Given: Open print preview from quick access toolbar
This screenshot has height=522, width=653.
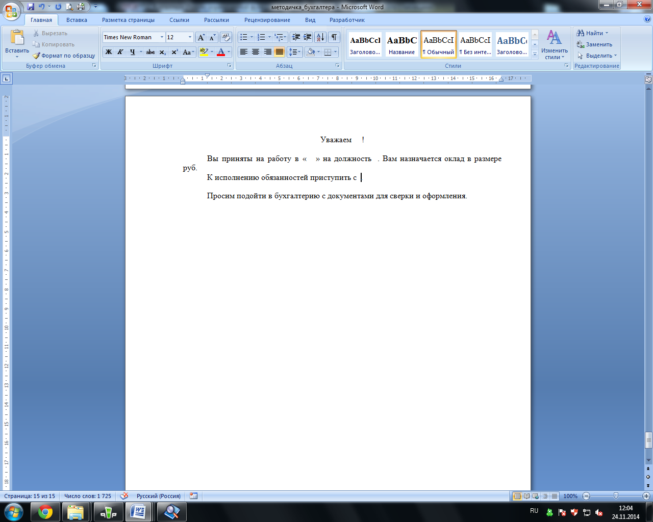Looking at the screenshot, I should coord(69,7).
